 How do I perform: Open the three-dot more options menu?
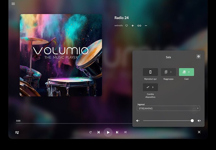coord(146,26)
